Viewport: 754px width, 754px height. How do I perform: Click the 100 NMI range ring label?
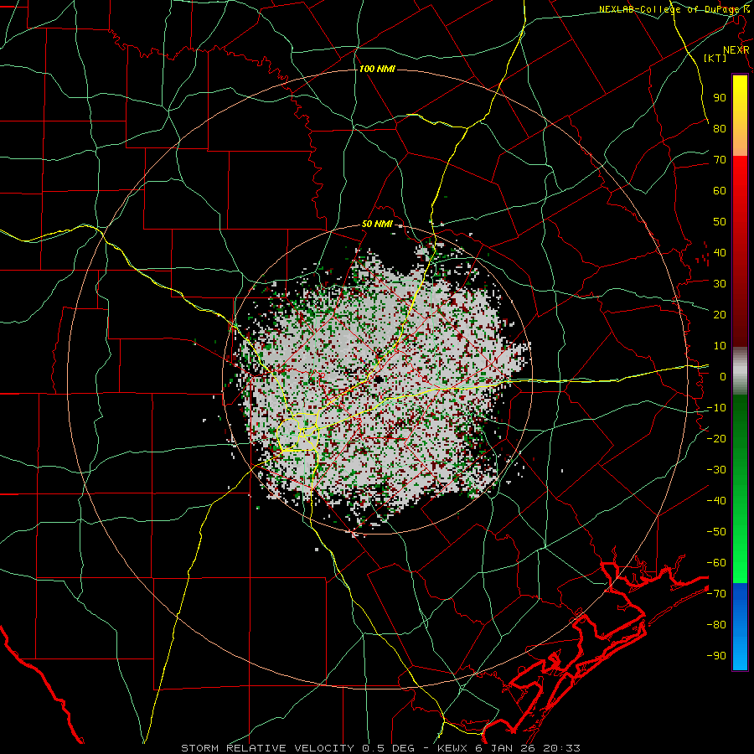coord(377,70)
